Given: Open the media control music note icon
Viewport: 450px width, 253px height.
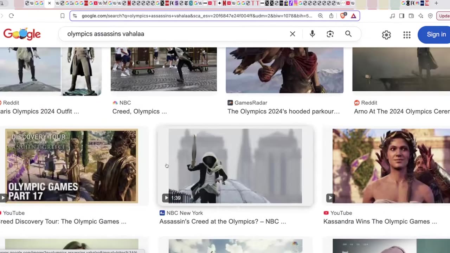Looking at the screenshot, I should click(392, 16).
